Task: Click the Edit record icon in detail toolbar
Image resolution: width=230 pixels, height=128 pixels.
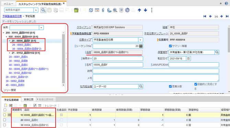Action: tap(11, 105)
